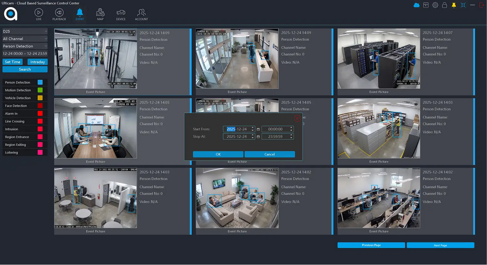Click the Cancel button in the dialog
Screen dimensions: 487x265
pos(269,154)
